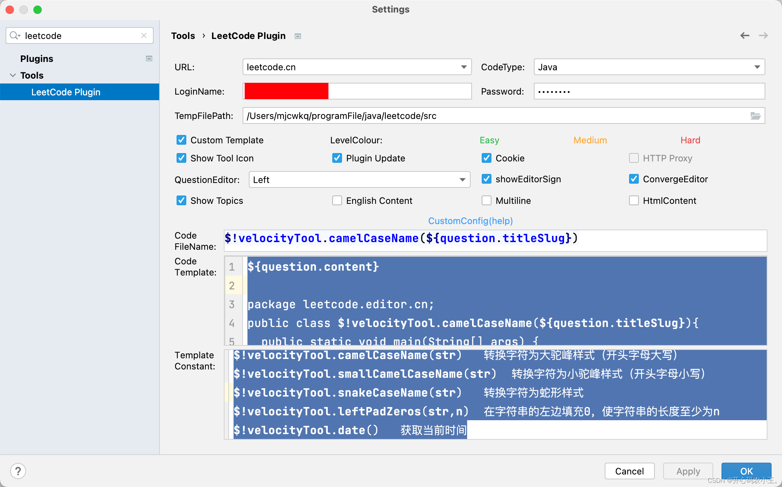Viewport: 782px width, 487px height.
Task: Click the settings search field
Action: point(80,35)
